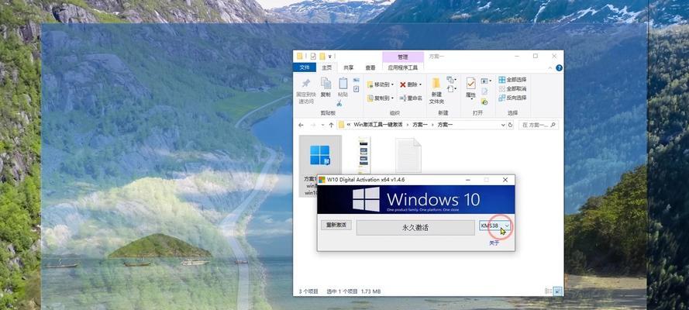Switch to the 共享 share tab
Screen dimensions: 689x310
349,67
